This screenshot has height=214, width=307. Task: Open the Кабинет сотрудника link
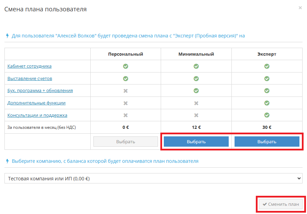coord(30,66)
